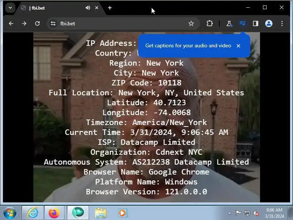
Task: Open the Chrome profile avatar
Action: click(269, 23)
